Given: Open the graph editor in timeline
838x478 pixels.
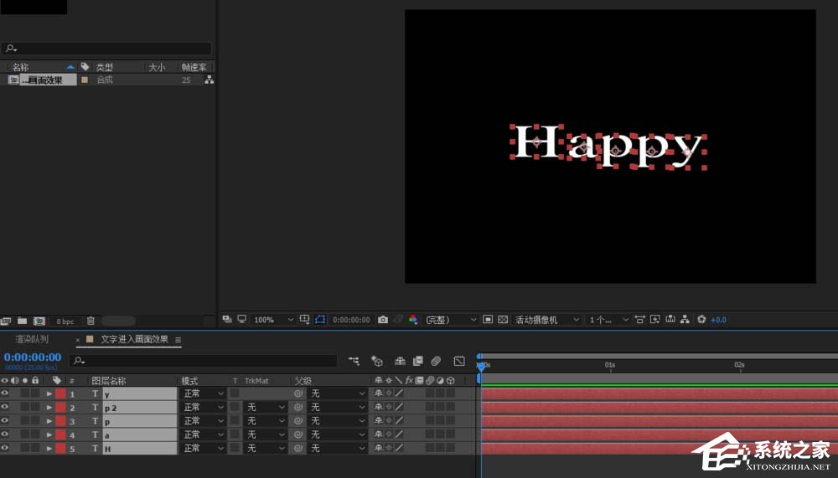Looking at the screenshot, I should [459, 361].
